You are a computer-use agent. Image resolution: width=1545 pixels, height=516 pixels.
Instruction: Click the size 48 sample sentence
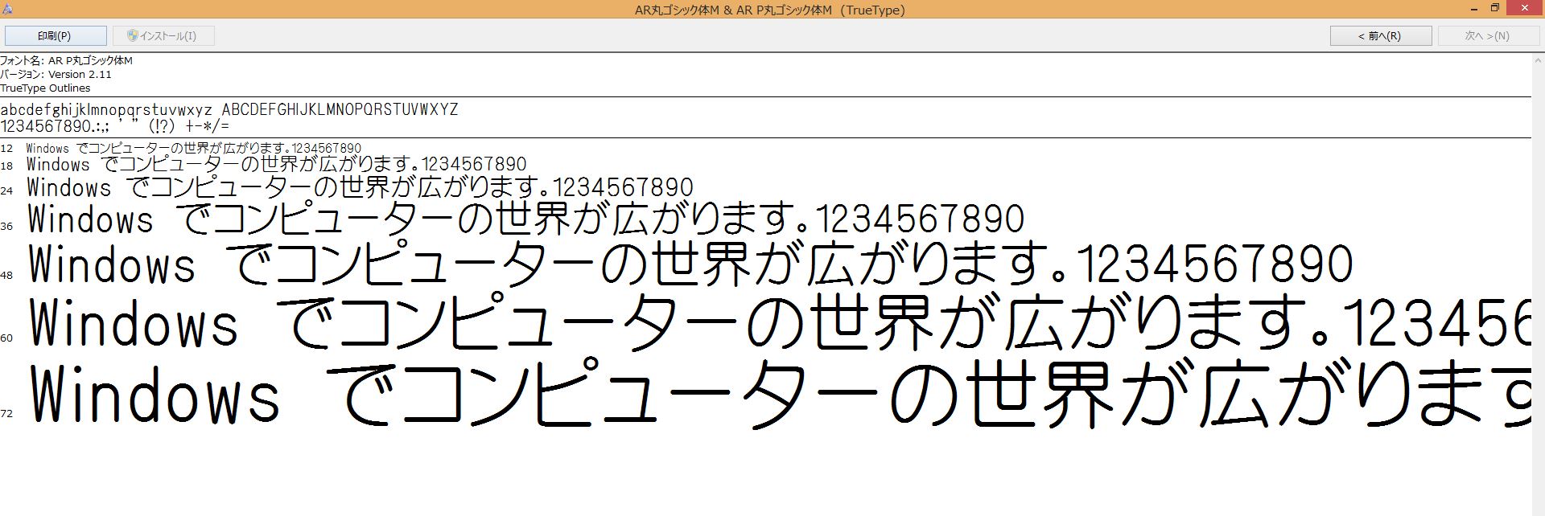coord(690,265)
